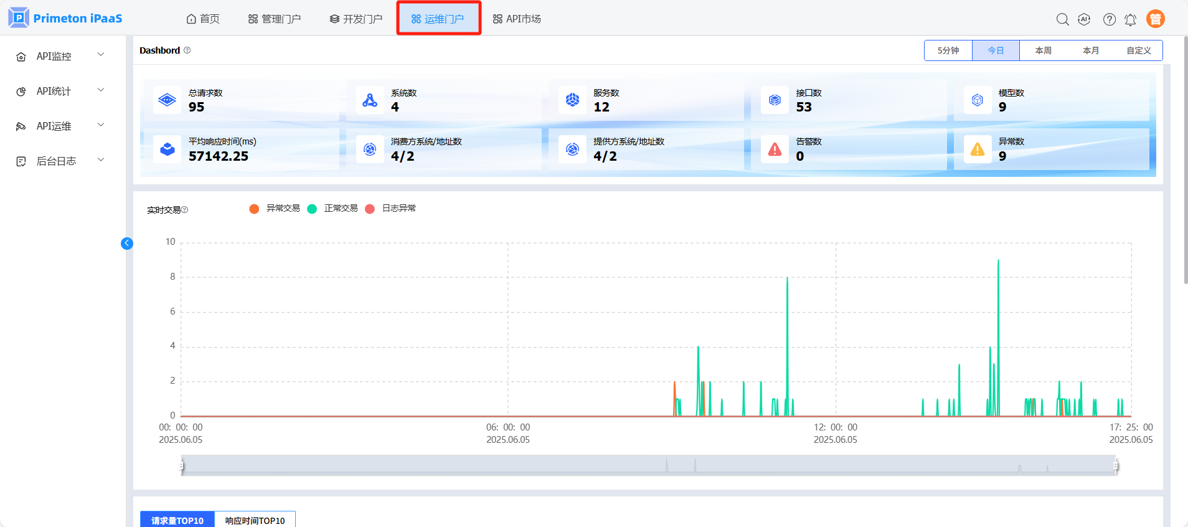The height and width of the screenshot is (527, 1188).
Task: Open the AI assistant icon
Action: point(1084,19)
